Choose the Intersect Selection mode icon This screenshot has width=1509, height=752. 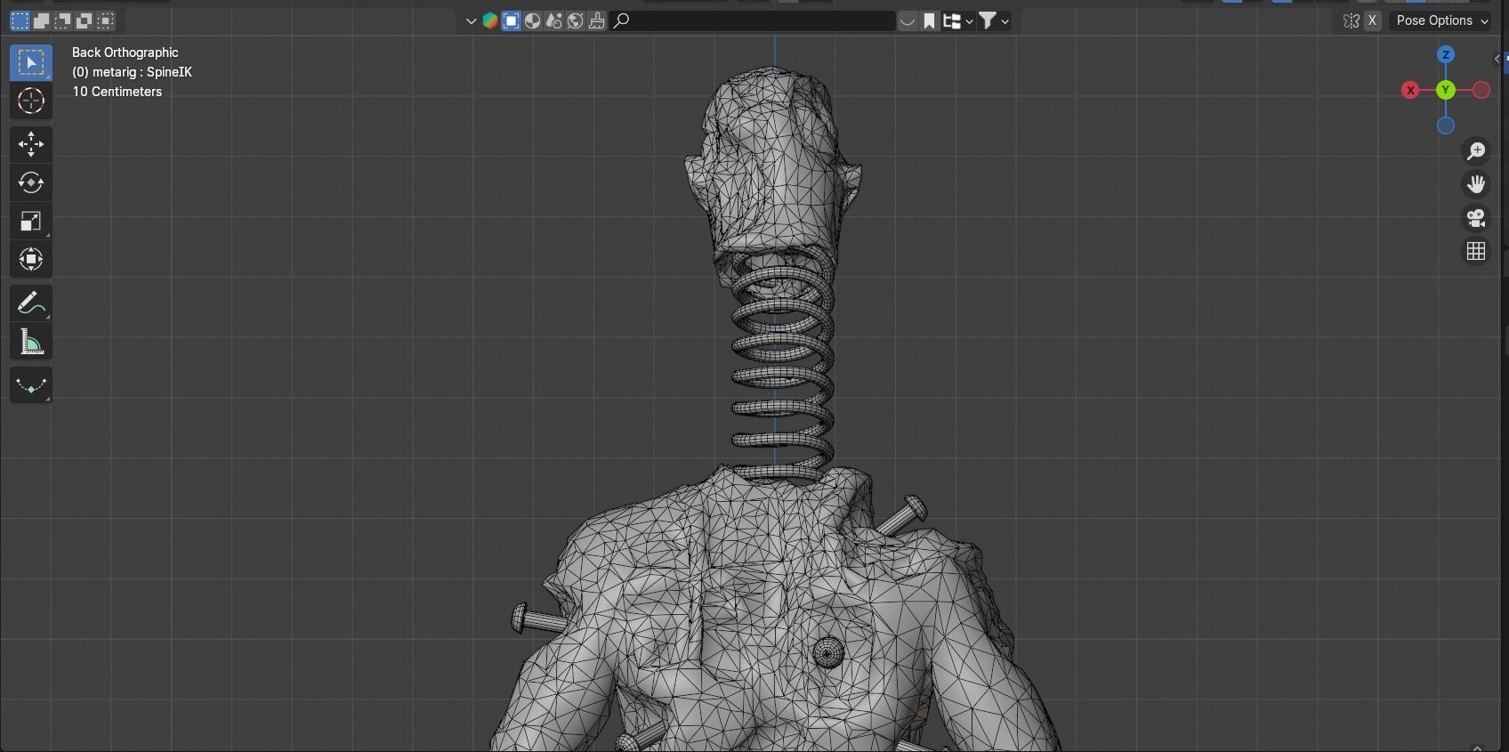pyautogui.click(x=105, y=20)
